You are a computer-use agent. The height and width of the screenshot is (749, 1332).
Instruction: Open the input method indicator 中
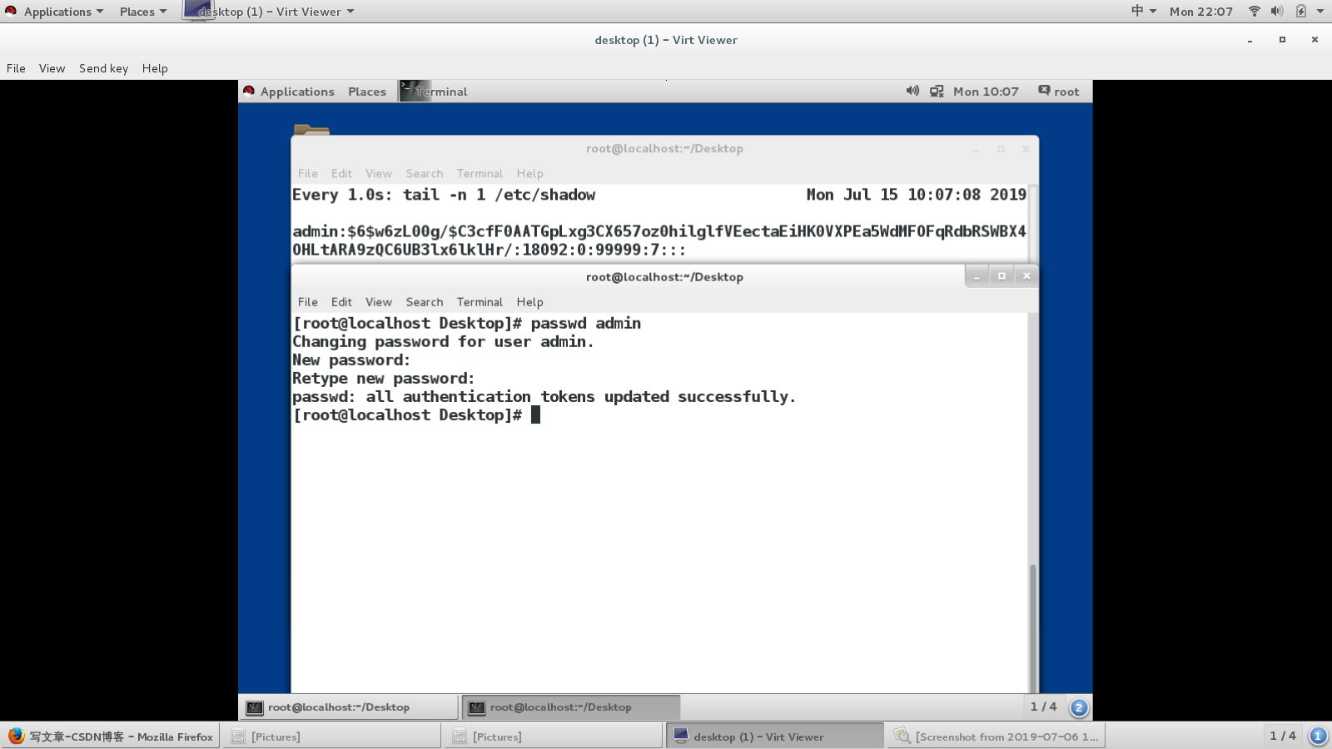click(x=1143, y=11)
